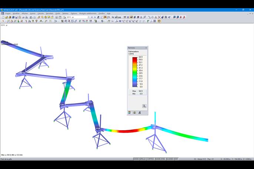Open the Fichier menu
The height and width of the screenshot is (169, 254).
8,13
